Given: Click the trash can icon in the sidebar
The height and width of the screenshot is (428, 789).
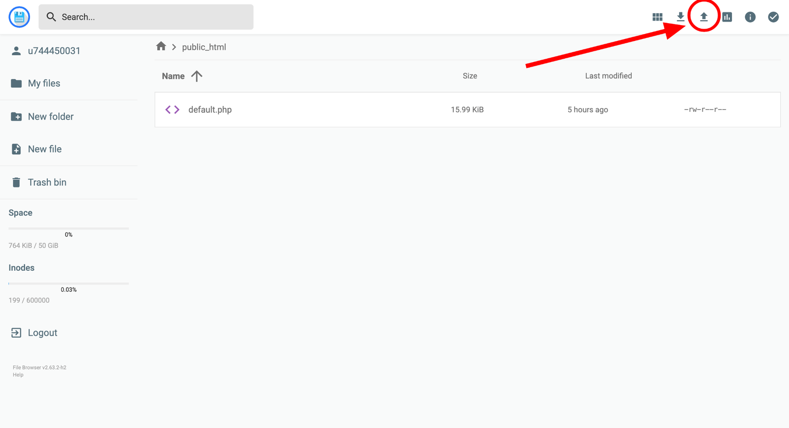Looking at the screenshot, I should pyautogui.click(x=16, y=182).
